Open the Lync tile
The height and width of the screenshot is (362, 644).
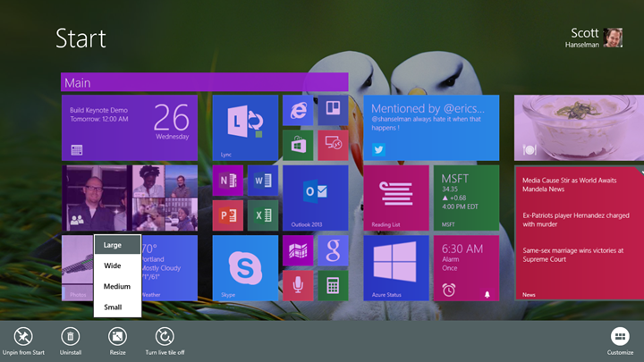pyautogui.click(x=245, y=128)
